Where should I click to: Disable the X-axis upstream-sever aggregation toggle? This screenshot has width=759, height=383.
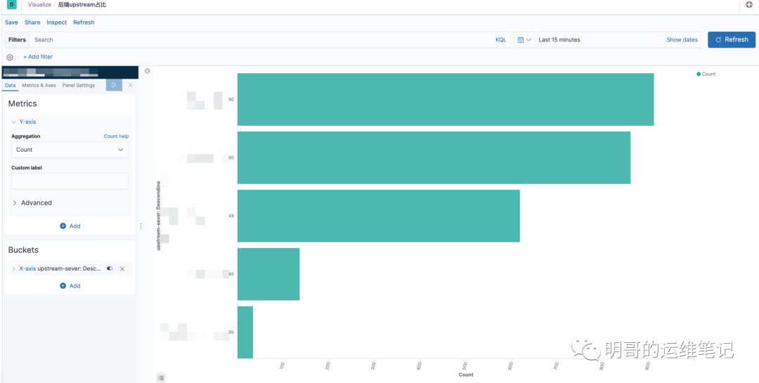110,268
